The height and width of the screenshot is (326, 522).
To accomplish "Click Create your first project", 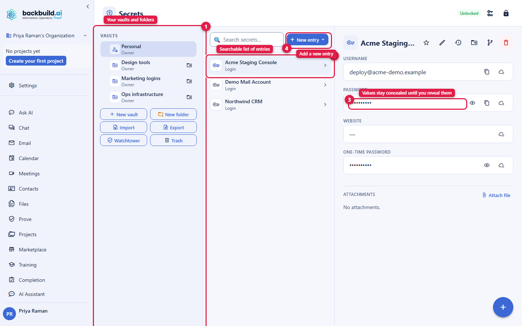I will (x=36, y=61).
